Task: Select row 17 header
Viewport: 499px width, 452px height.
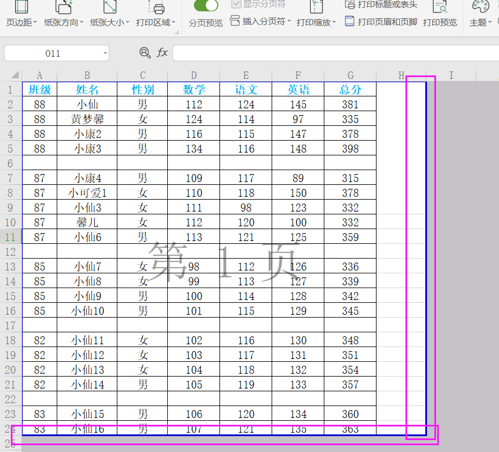Action: (x=11, y=326)
